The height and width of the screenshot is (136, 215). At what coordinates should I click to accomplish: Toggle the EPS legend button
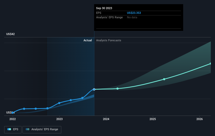coord(13,129)
